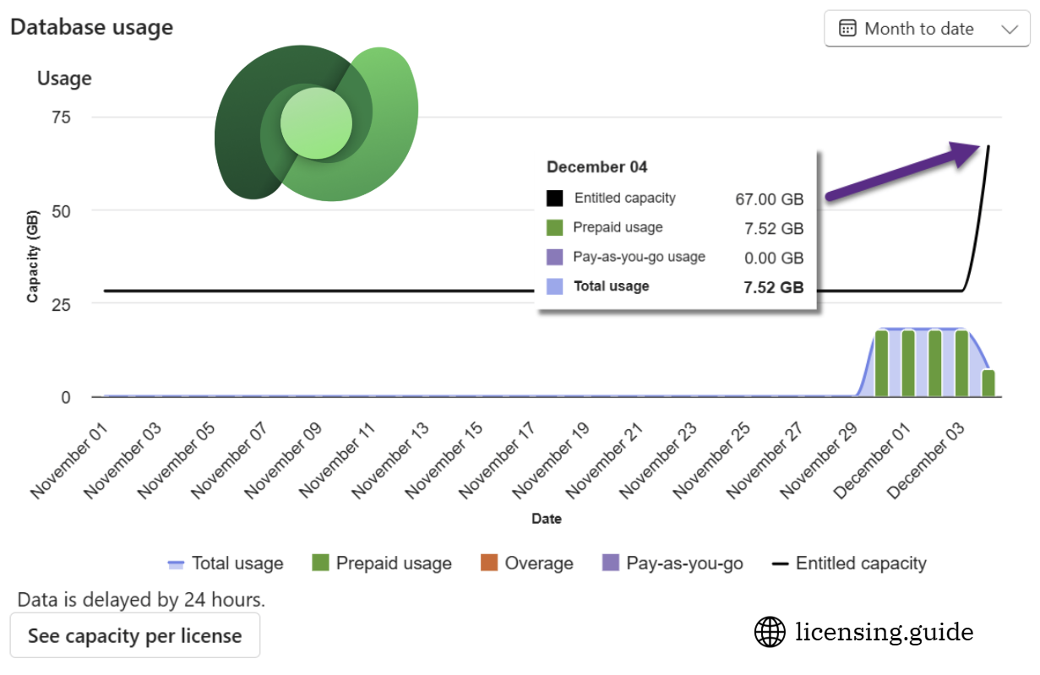Open the licensing.guide link
Screen dimensions: 1040x675
coord(882,631)
